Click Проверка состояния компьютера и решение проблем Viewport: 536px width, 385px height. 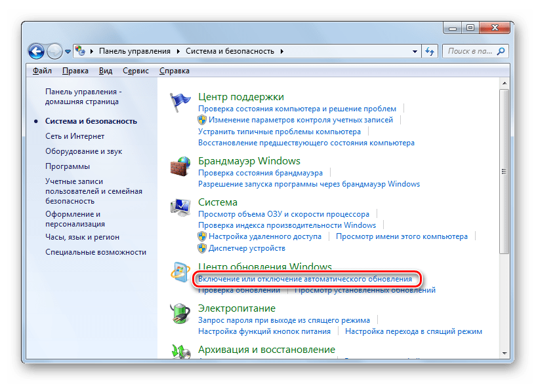297,109
